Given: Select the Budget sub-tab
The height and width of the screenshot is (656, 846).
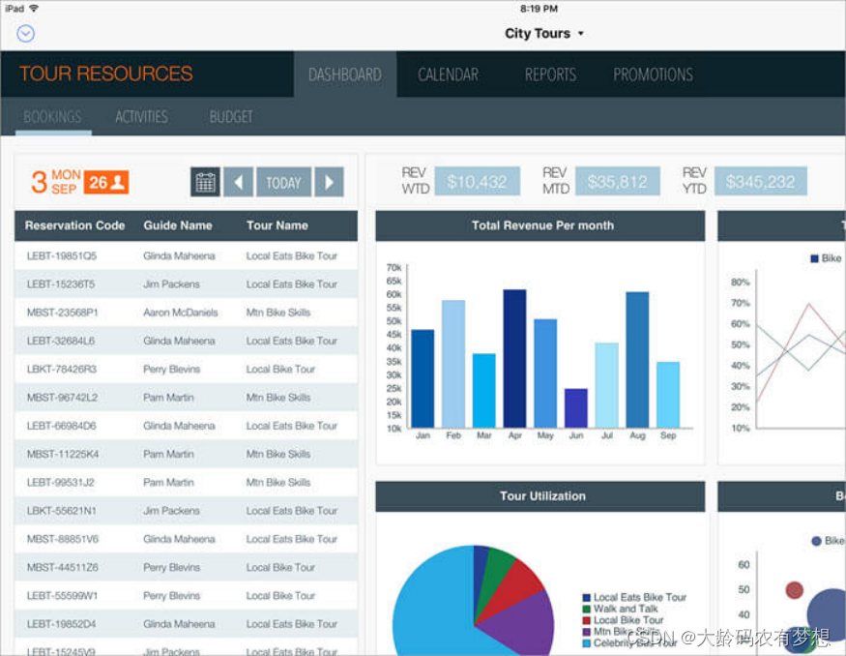Looking at the screenshot, I should click(231, 117).
